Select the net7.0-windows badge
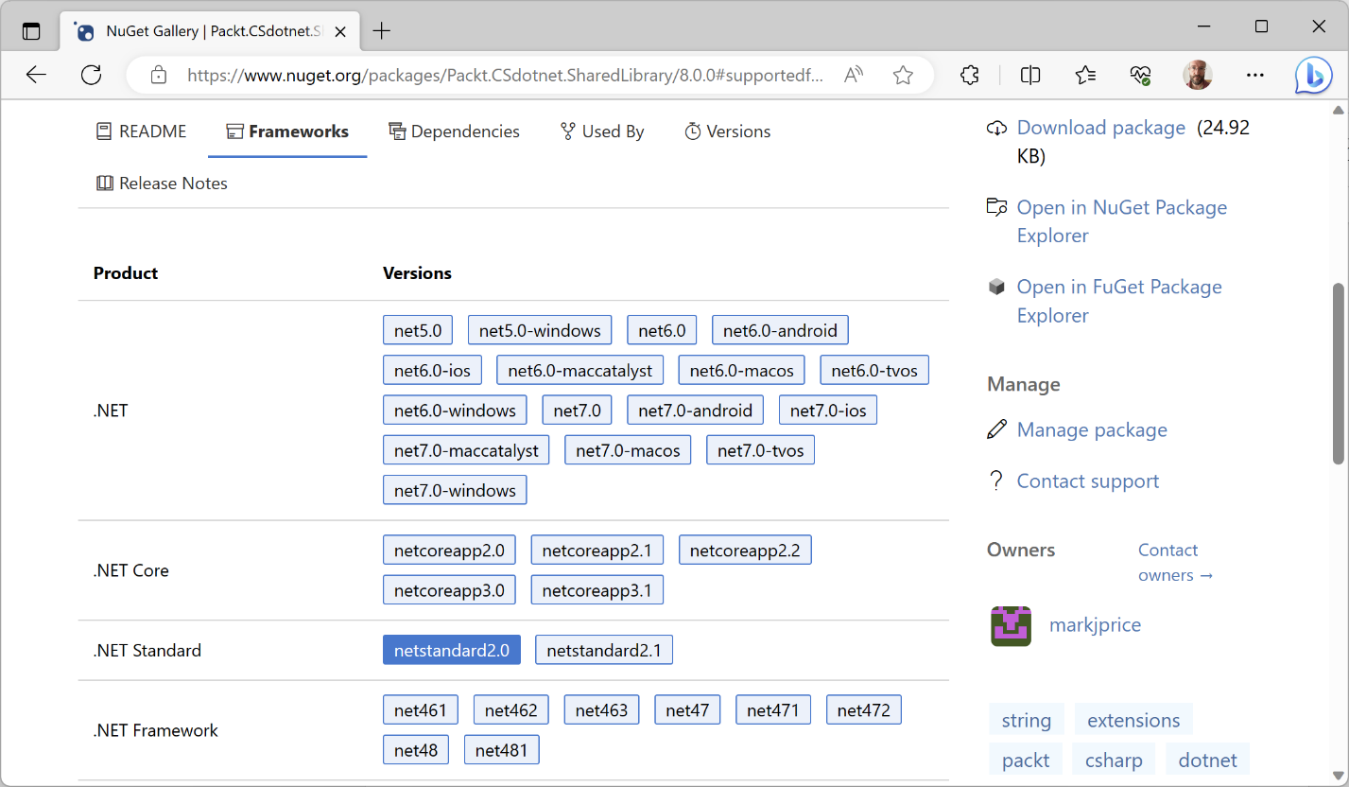The width and height of the screenshot is (1349, 787). 455,490
